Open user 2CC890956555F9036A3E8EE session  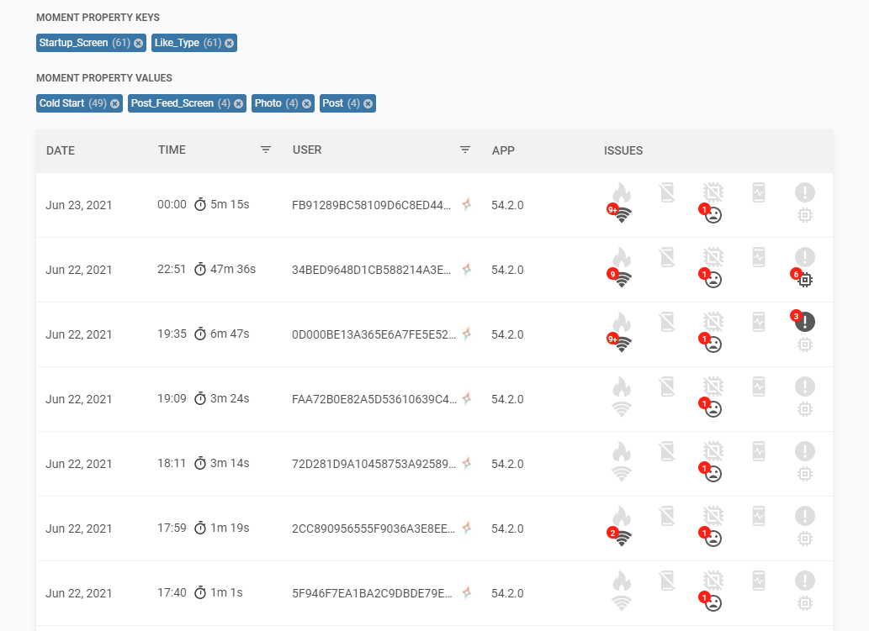(x=374, y=529)
